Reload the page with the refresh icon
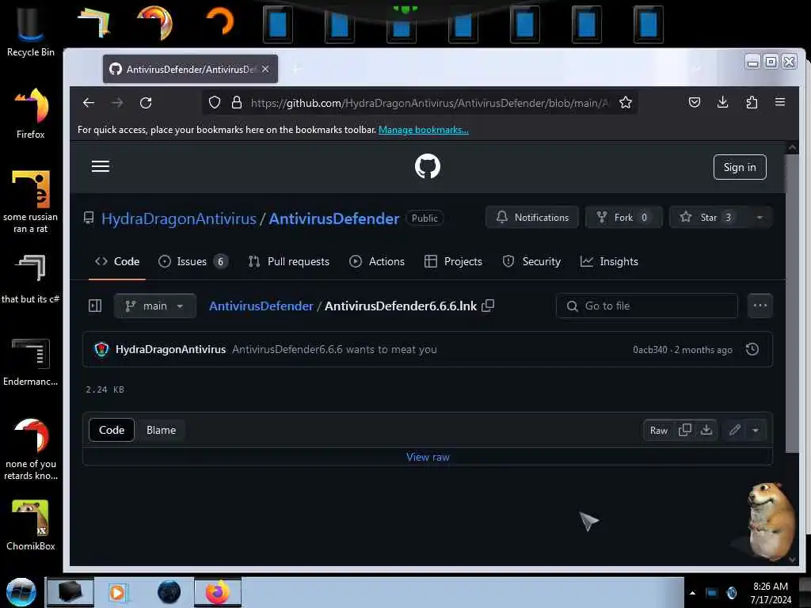This screenshot has width=811, height=608. pyautogui.click(x=146, y=103)
